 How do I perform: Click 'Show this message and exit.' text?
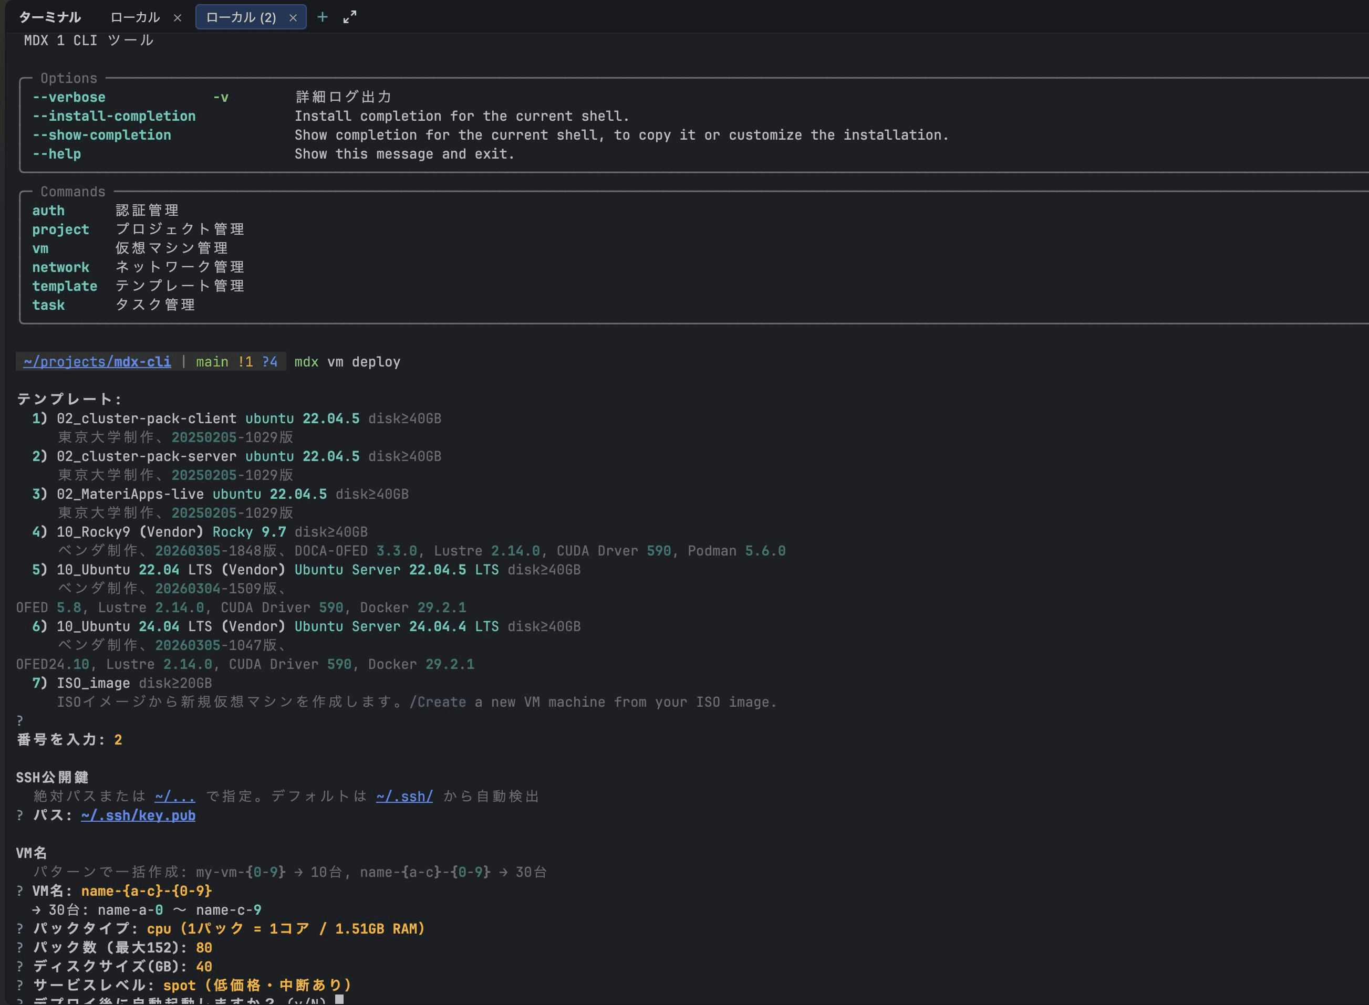pyautogui.click(x=405, y=154)
